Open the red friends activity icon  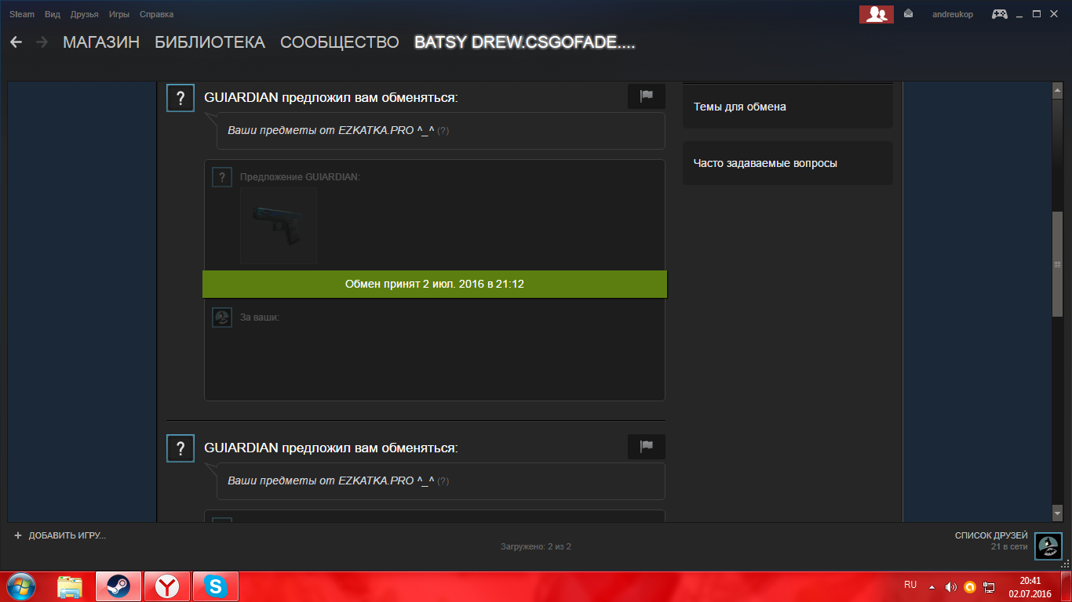click(877, 14)
